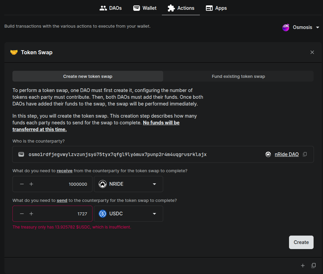Open the NRIDE token dropdown
323x274 pixels.
129,184
